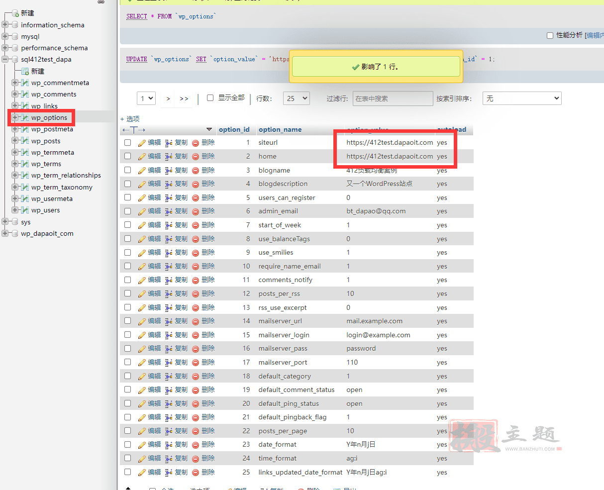The height and width of the screenshot is (490, 604).
Task: Click the database icon next to mysql
Action: [15, 36]
